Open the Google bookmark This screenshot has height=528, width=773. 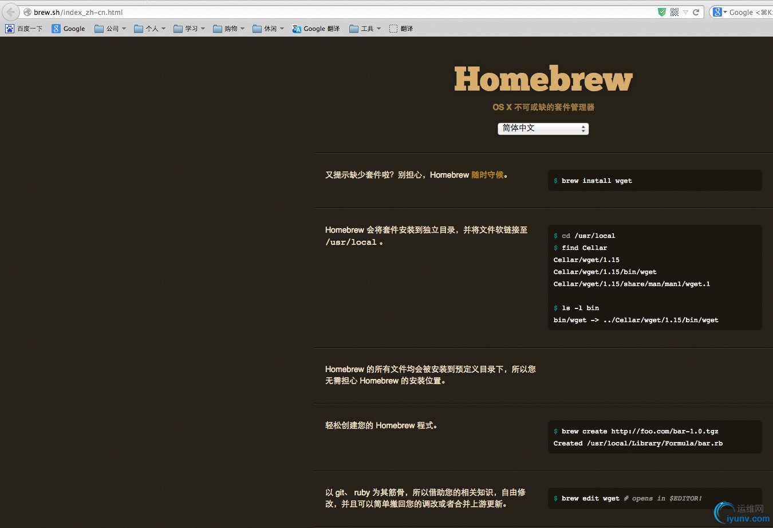coord(68,29)
